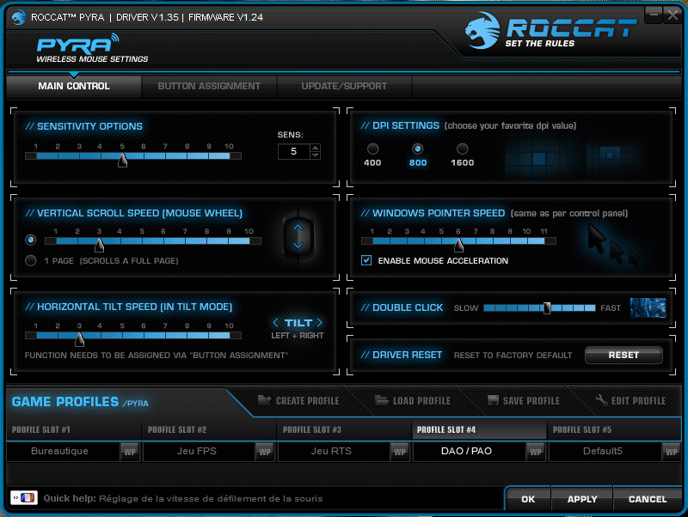Click the Load Profile folder icon
Viewport: 688px width, 517px height.
point(382,400)
